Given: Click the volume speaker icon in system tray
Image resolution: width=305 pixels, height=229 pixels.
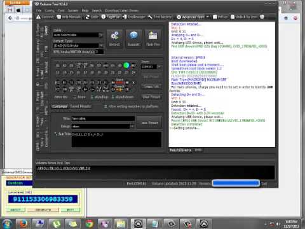Looking at the screenshot, I should pyautogui.click(x=278, y=224).
